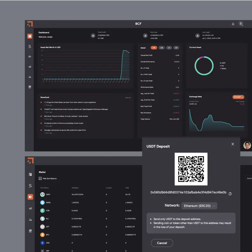Viewport: 252px width, 252px height.
Task: Click the BCF logo in the Dashboard window
Action: 30,24
